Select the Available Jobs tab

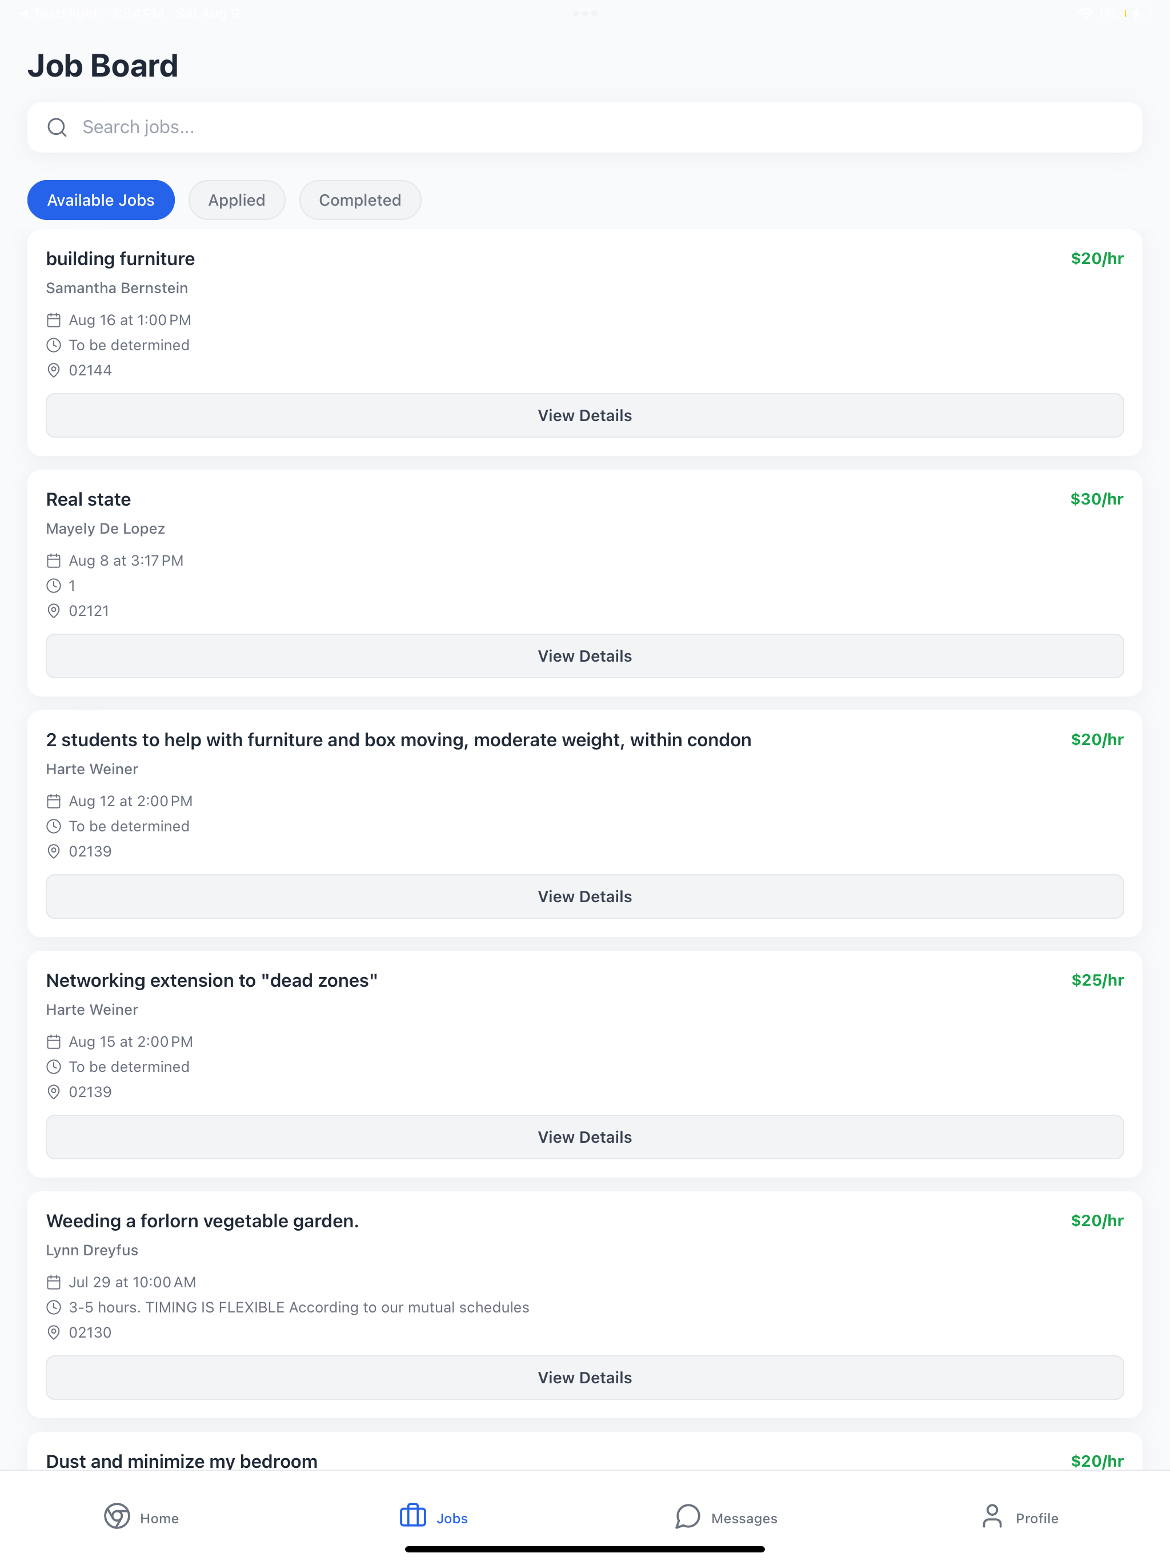(101, 200)
